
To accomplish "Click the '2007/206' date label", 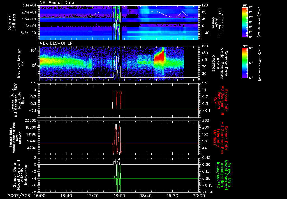I will 19,196.
